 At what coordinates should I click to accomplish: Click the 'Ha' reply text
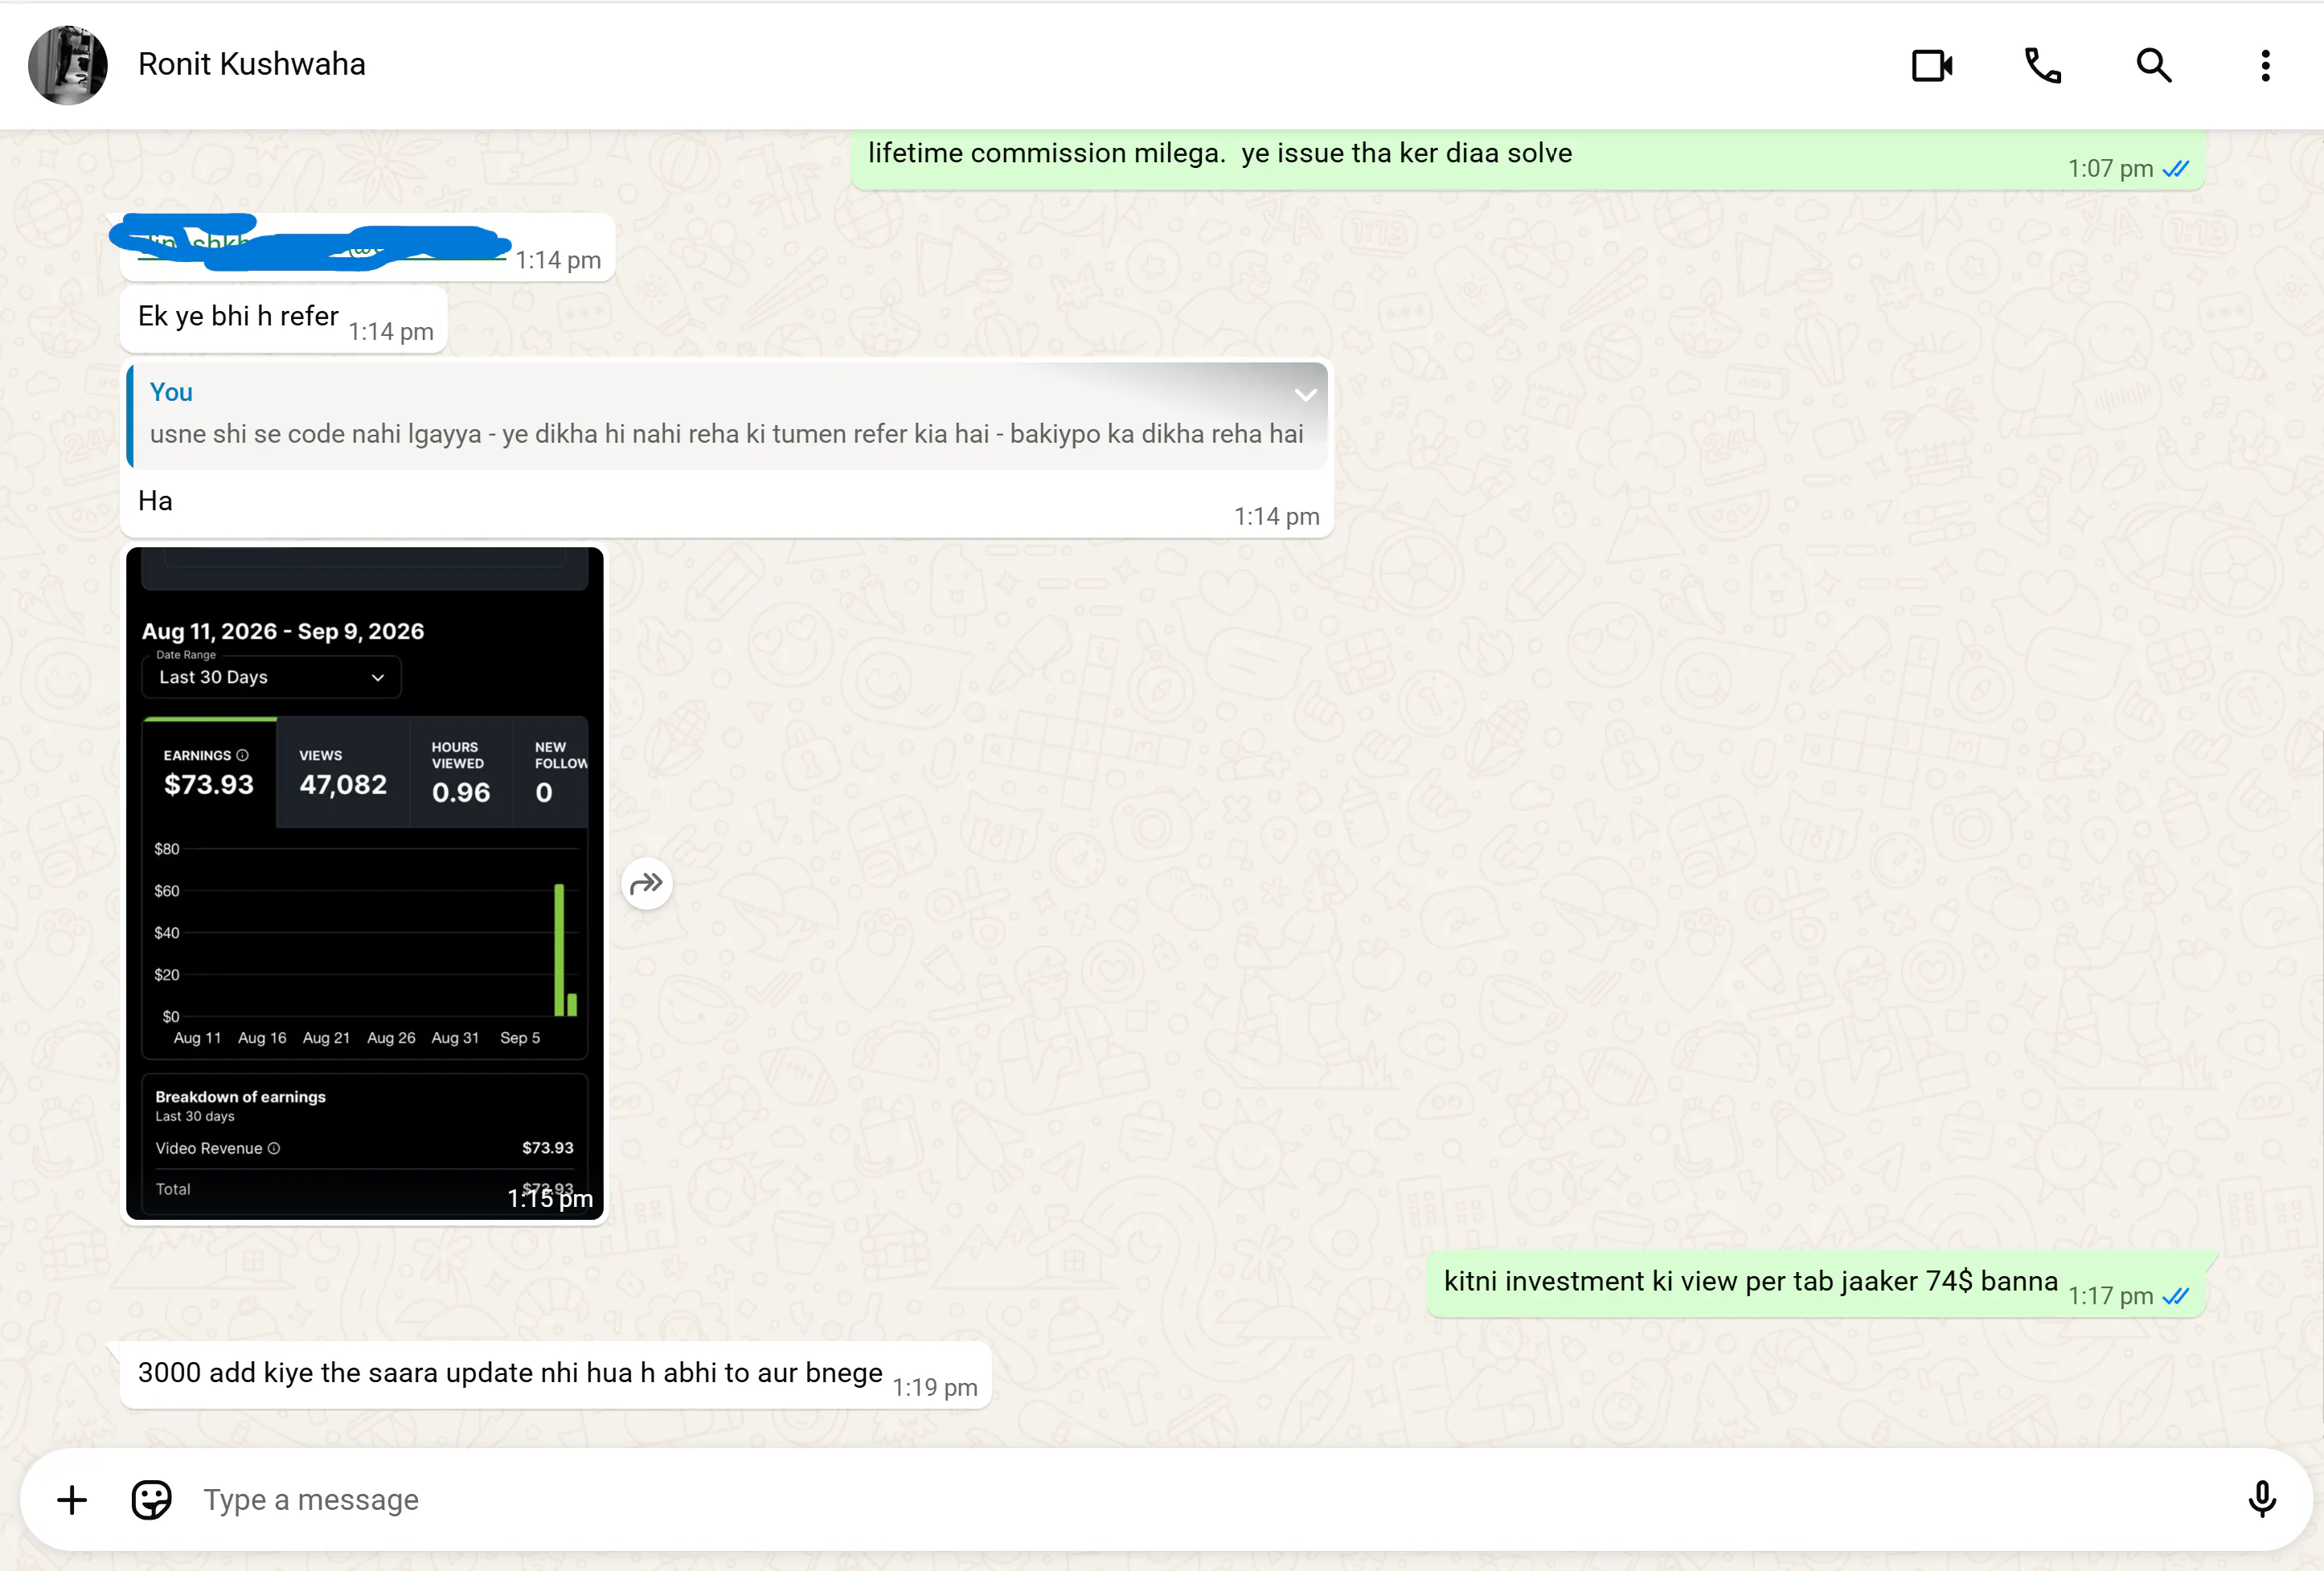click(155, 501)
